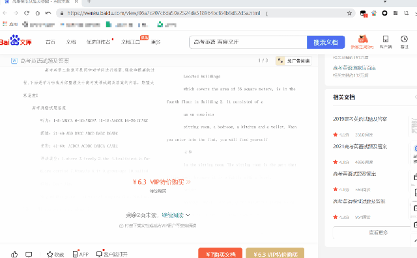The height and width of the screenshot is (258, 417).
Task: Open related doc 2019高考英语试题及答案
Action: pos(360,119)
